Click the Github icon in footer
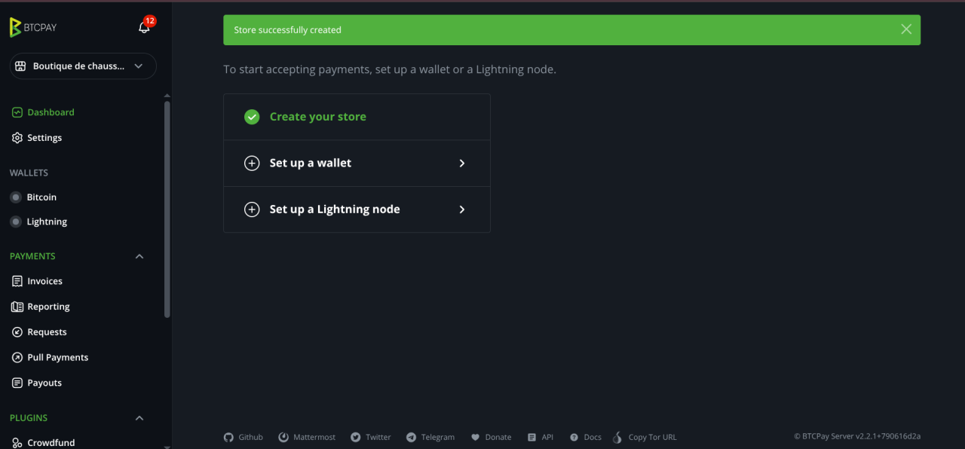 click(228, 437)
